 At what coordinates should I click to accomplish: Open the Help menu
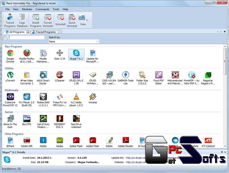point(66,9)
